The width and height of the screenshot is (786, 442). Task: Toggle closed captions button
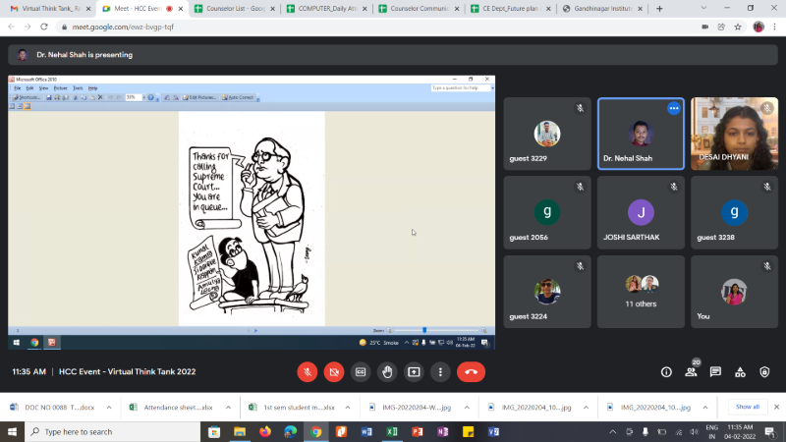(x=361, y=372)
